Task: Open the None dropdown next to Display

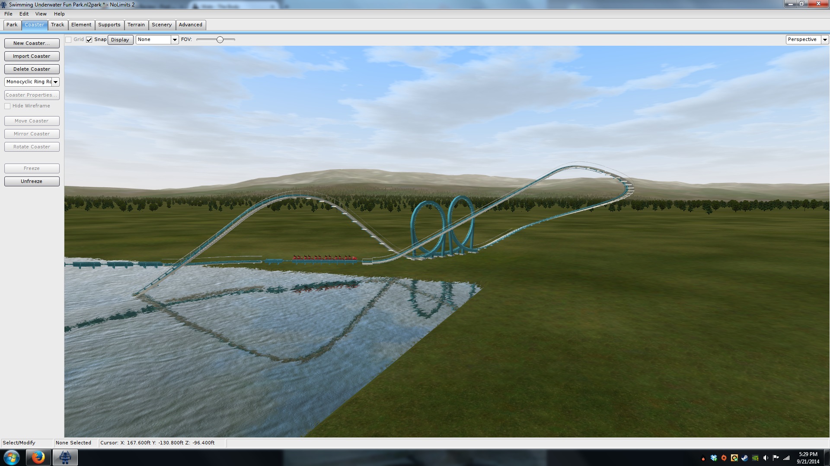Action: click(175, 40)
